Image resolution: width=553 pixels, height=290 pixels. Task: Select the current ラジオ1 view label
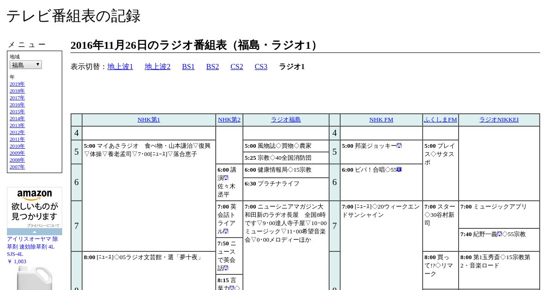(292, 67)
